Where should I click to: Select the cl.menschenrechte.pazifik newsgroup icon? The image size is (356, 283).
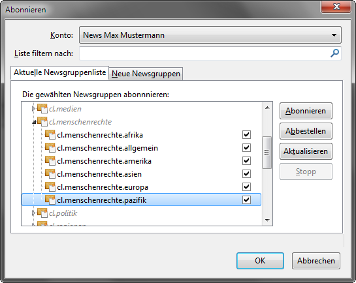tap(50, 200)
